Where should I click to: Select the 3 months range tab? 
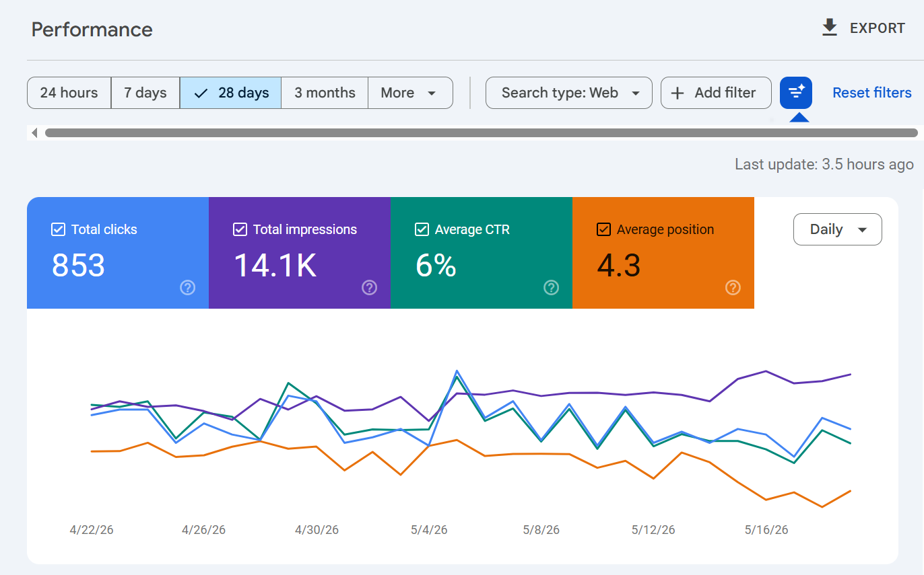click(325, 93)
